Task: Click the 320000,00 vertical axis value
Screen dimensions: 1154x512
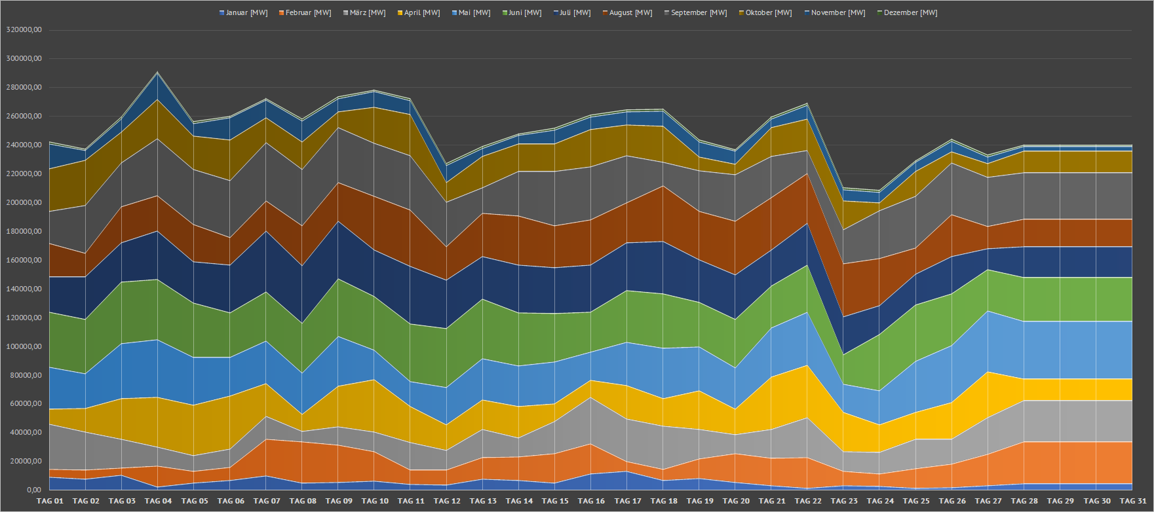Action: [24, 30]
